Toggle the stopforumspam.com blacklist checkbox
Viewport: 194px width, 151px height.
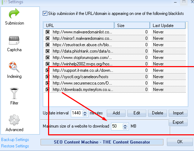(x=48, y=58)
